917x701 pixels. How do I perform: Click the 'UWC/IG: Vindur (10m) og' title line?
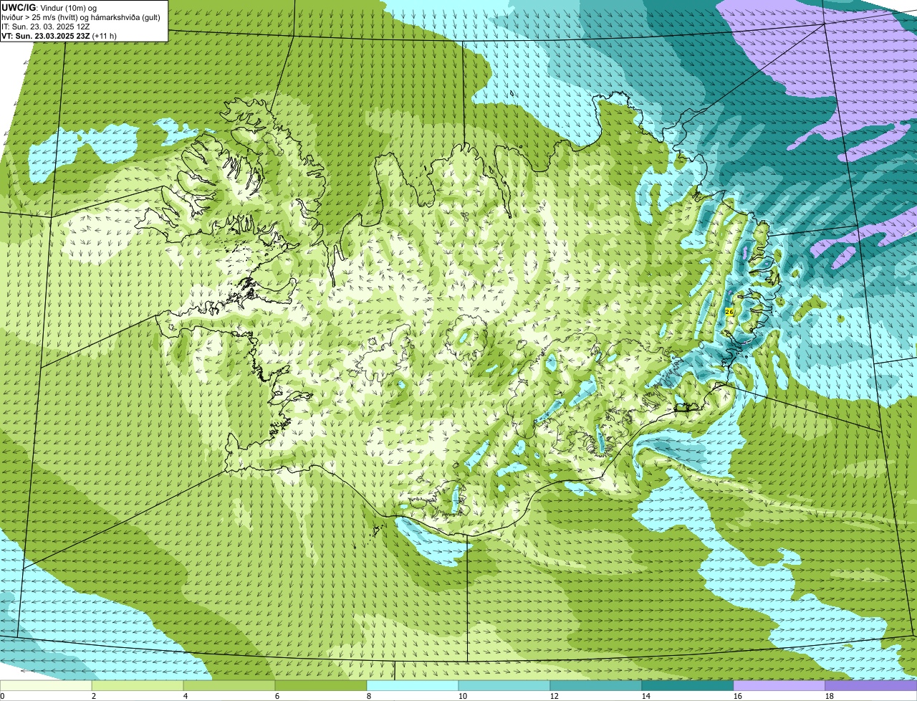tap(49, 7)
